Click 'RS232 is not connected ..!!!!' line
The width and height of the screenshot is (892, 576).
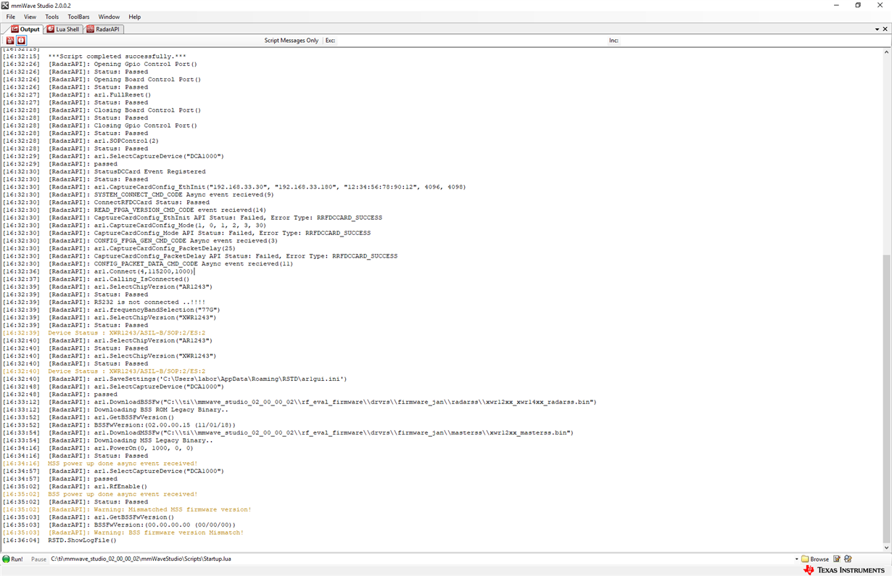(x=149, y=303)
